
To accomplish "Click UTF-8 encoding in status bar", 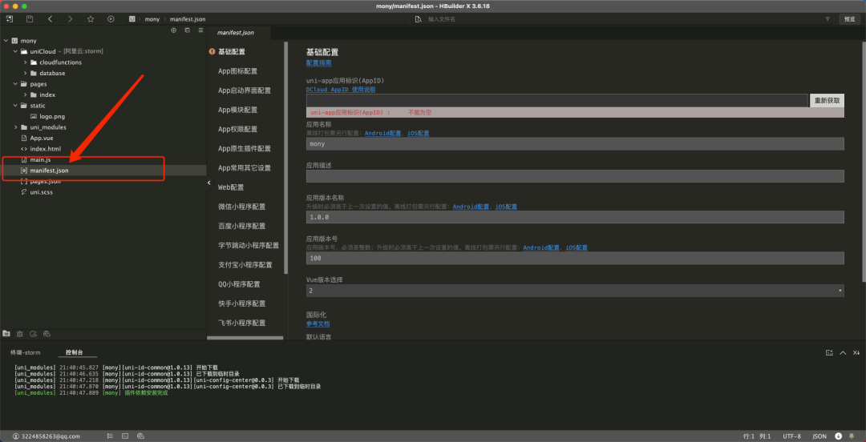I will [x=791, y=436].
